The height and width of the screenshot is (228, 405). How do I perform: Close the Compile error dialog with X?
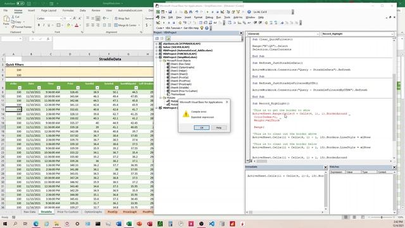click(227, 102)
